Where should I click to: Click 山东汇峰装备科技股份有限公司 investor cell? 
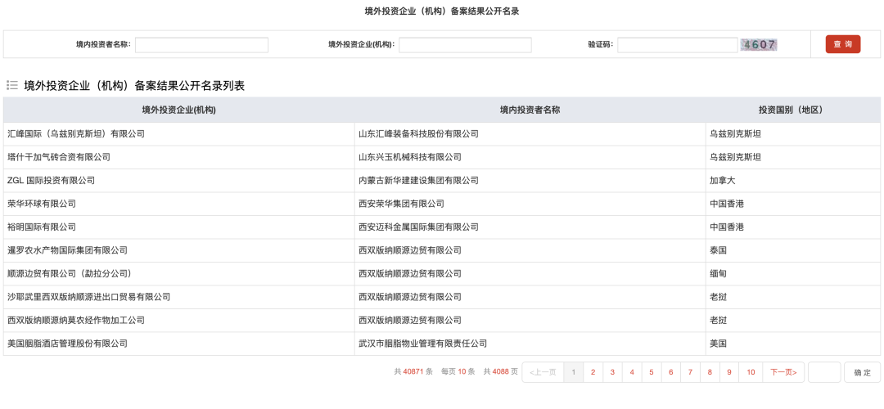(530, 134)
